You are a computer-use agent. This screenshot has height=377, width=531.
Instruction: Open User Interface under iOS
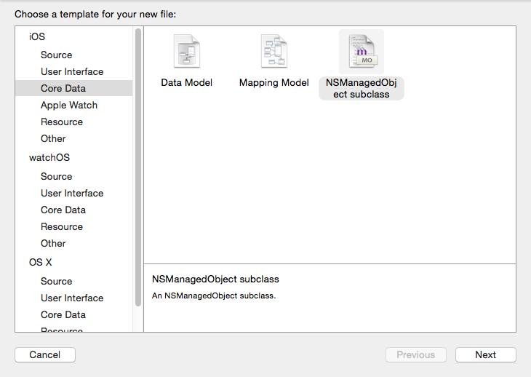click(72, 71)
